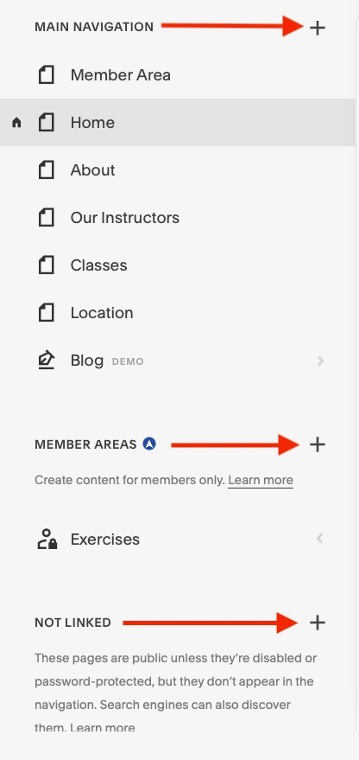Collapse the Exercises member area chevron
The image size is (359, 760).
click(x=319, y=538)
